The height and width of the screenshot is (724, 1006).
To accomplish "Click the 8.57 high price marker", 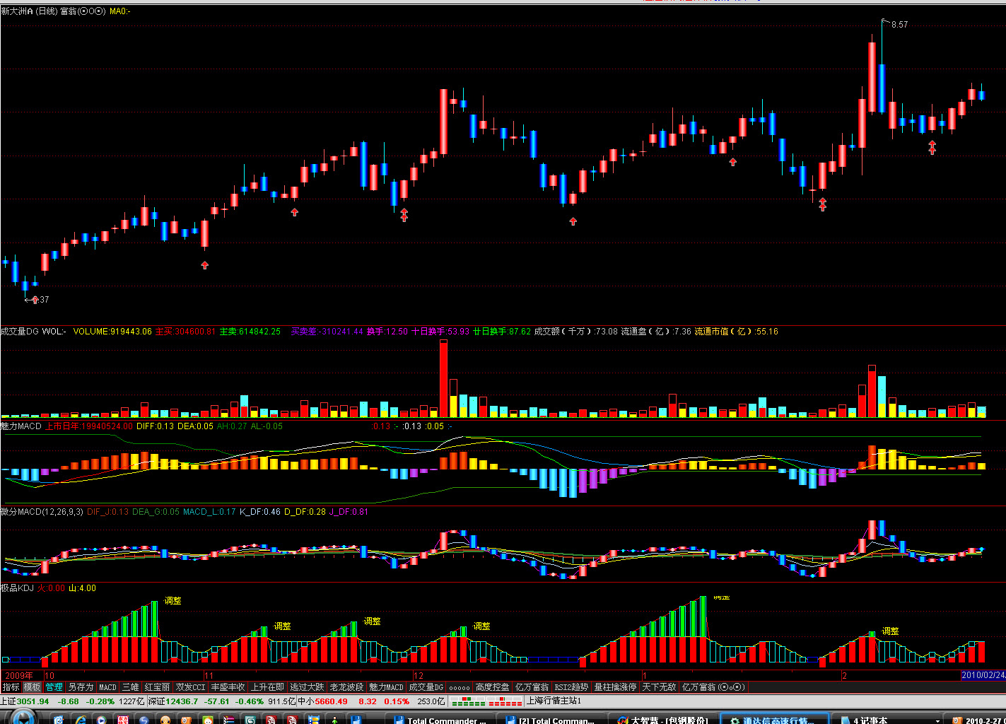I will [x=899, y=25].
